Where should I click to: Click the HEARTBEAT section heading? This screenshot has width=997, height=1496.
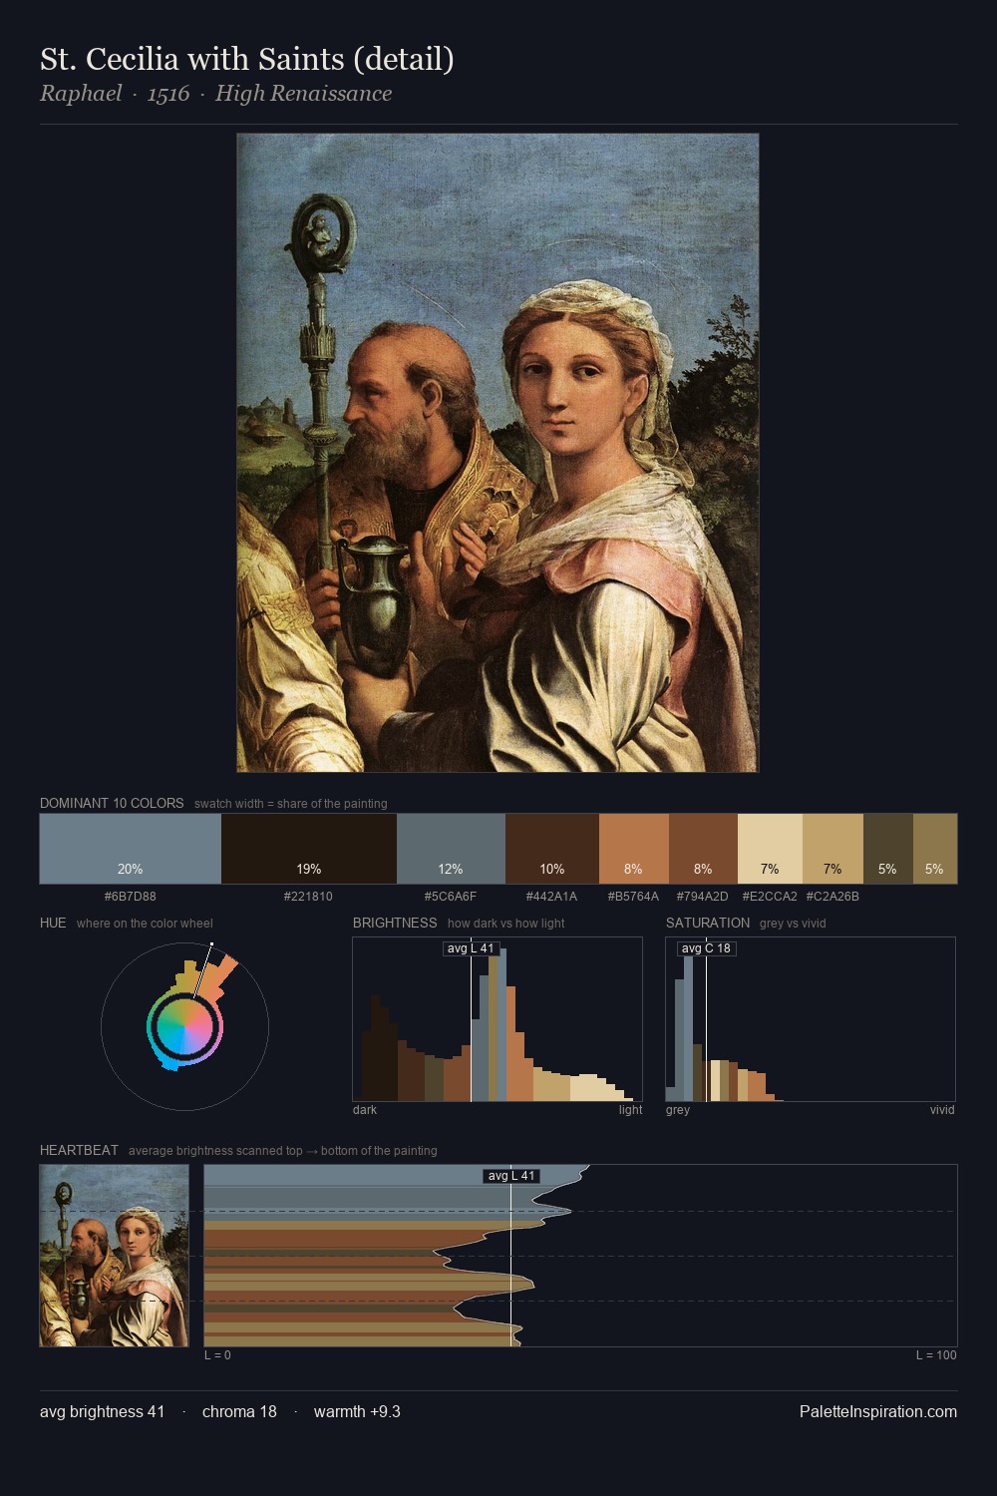point(79,1150)
